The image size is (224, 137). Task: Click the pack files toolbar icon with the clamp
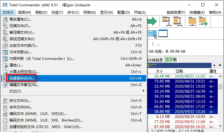pos(167,21)
